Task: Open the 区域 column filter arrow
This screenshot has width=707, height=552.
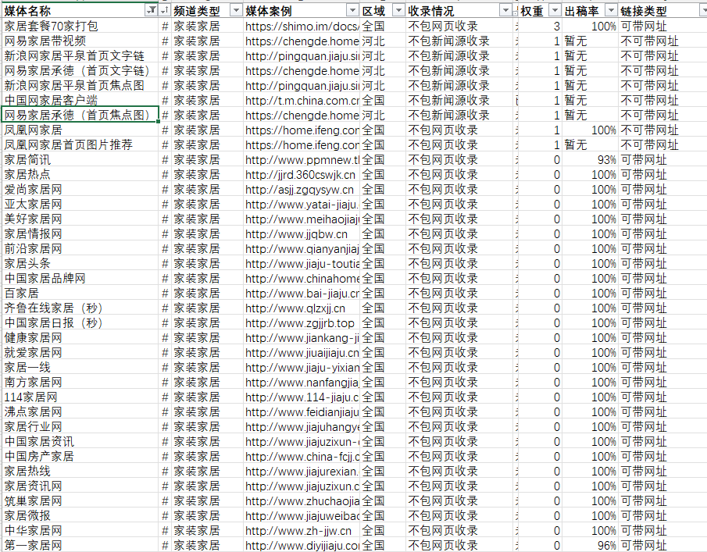Action: pos(398,11)
